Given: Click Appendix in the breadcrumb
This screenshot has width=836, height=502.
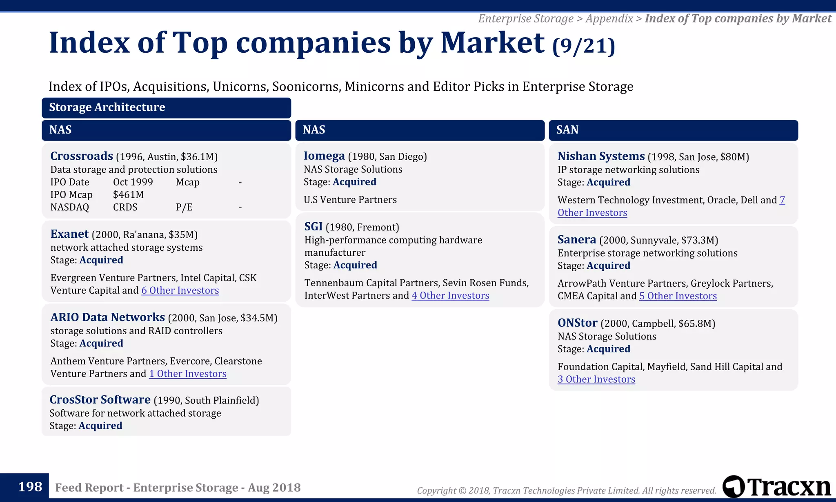Looking at the screenshot, I should point(609,18).
